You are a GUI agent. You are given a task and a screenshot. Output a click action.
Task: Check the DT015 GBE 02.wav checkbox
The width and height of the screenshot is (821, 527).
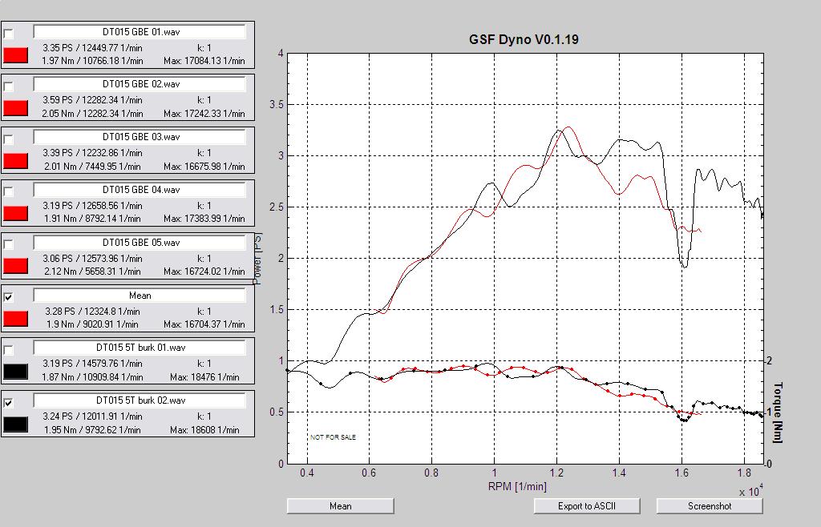tap(9, 86)
